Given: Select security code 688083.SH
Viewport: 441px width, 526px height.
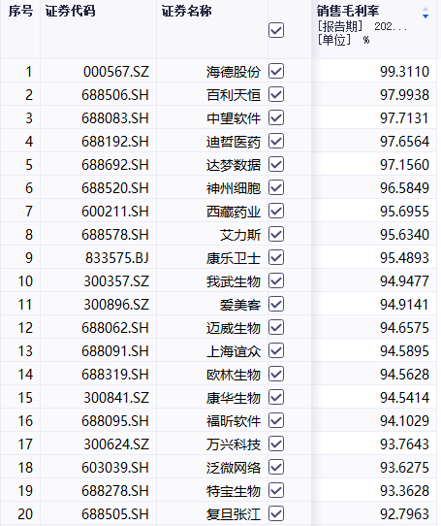Looking at the screenshot, I should [x=115, y=118].
